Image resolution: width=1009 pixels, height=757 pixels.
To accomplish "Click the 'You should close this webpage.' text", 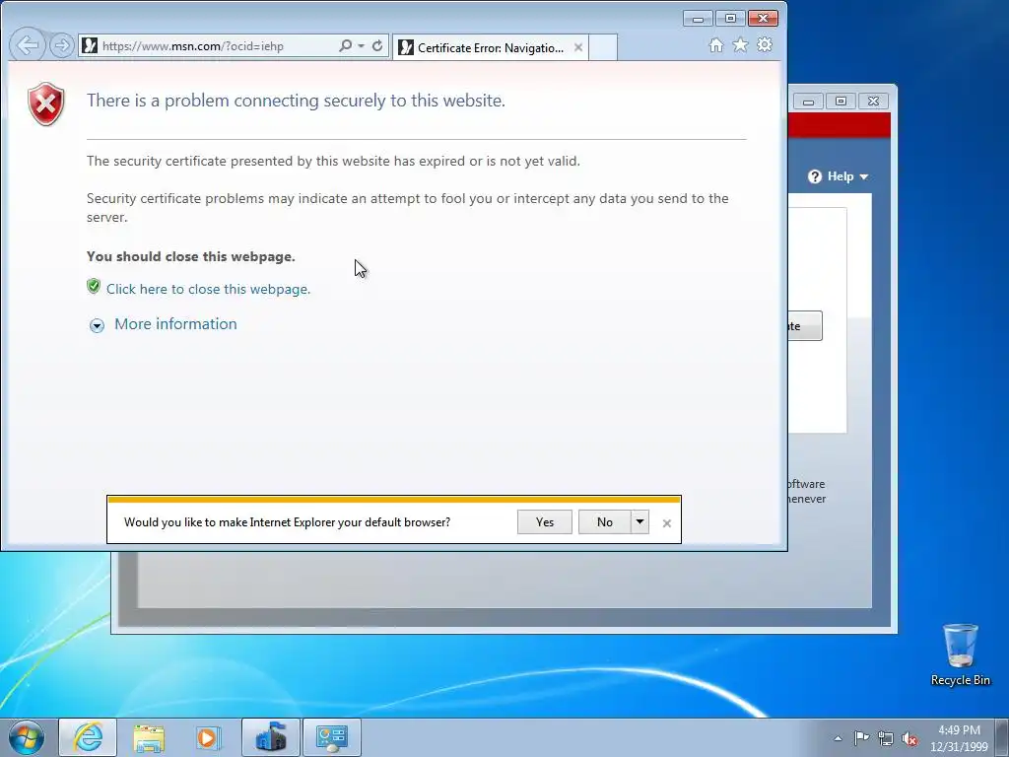I will coord(191,256).
